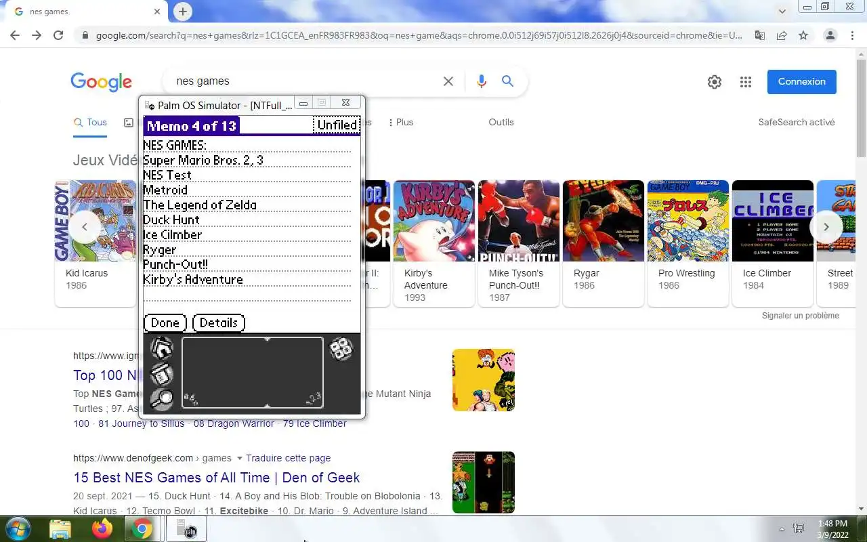Click the Done button in Memo
The width and height of the screenshot is (867, 542).
pos(165,322)
